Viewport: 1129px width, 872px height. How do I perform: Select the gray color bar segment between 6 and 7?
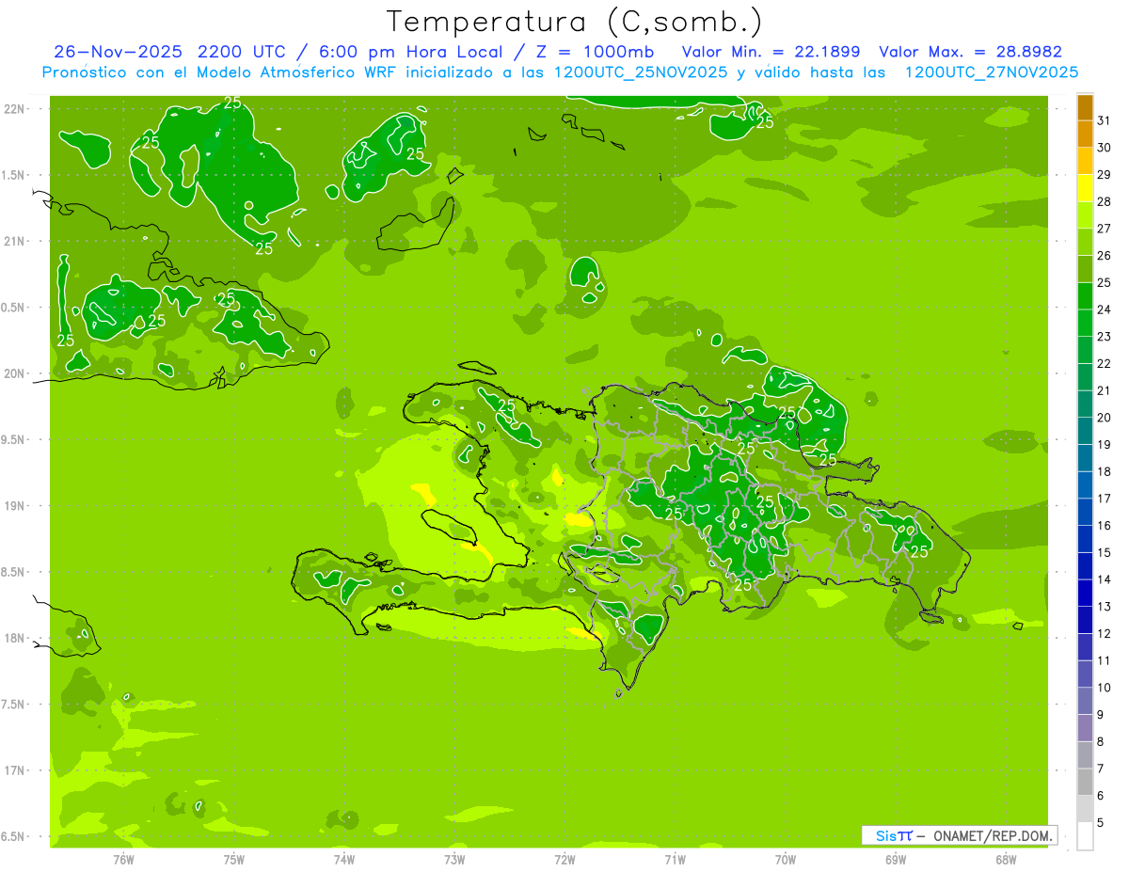click(x=1085, y=783)
